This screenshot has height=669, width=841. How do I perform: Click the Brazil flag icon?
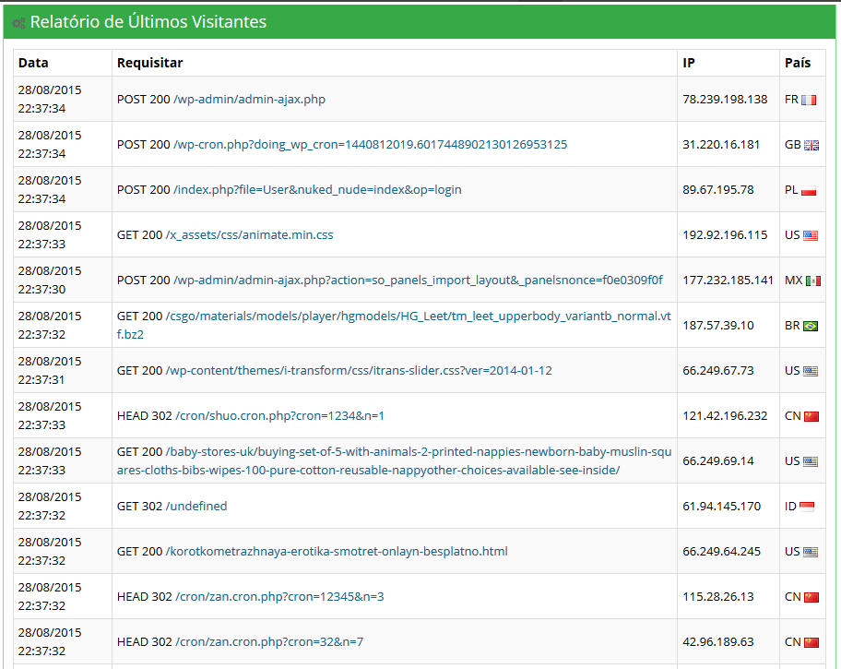[811, 326]
